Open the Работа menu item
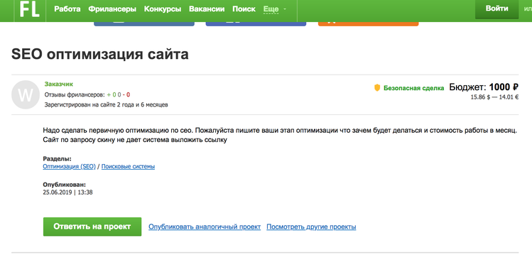 pyautogui.click(x=67, y=9)
